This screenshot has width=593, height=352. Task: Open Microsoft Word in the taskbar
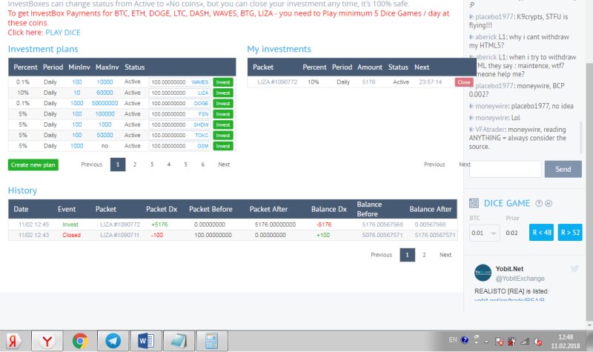click(x=145, y=341)
